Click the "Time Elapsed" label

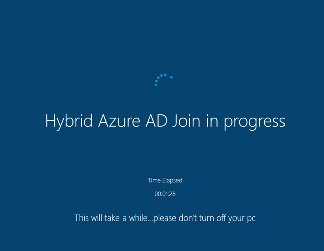click(165, 181)
